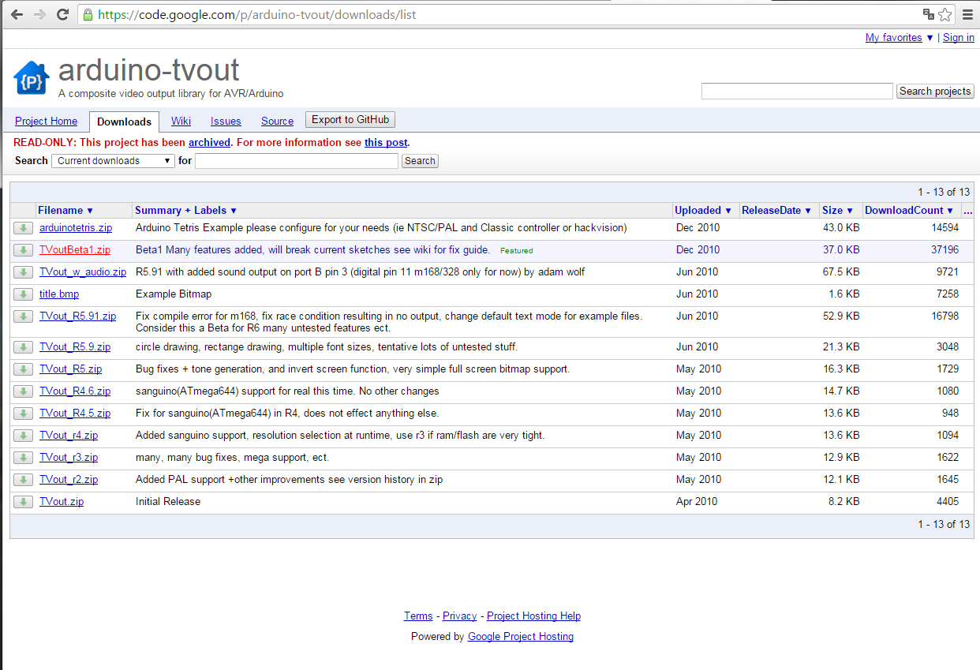Open the TVout_w_audio.zip file link
980x670 pixels.
click(83, 272)
